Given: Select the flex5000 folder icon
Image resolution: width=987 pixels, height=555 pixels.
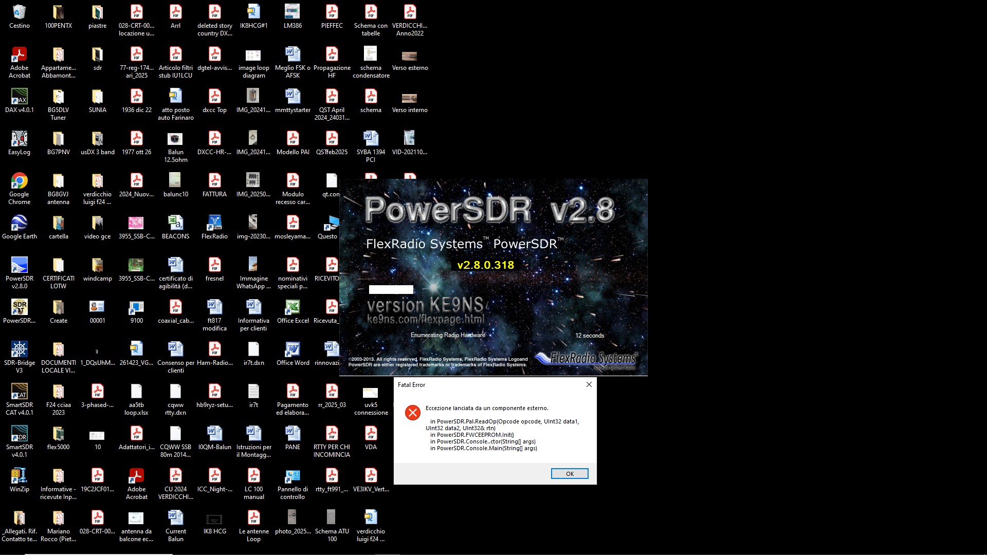Looking at the screenshot, I should pos(59,438).
